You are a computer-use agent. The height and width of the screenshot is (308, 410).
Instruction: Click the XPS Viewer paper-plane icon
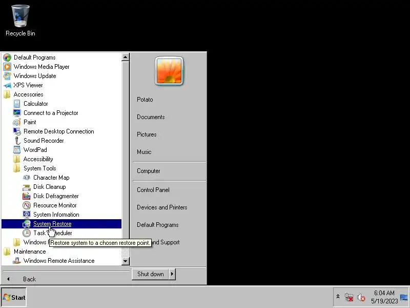tap(7, 85)
